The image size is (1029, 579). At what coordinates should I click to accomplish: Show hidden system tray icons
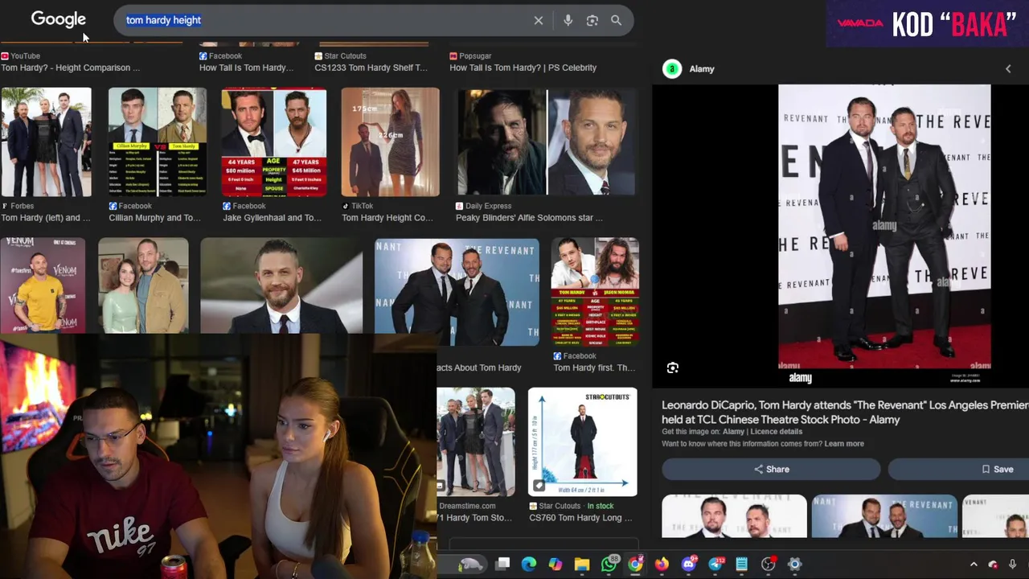(974, 565)
